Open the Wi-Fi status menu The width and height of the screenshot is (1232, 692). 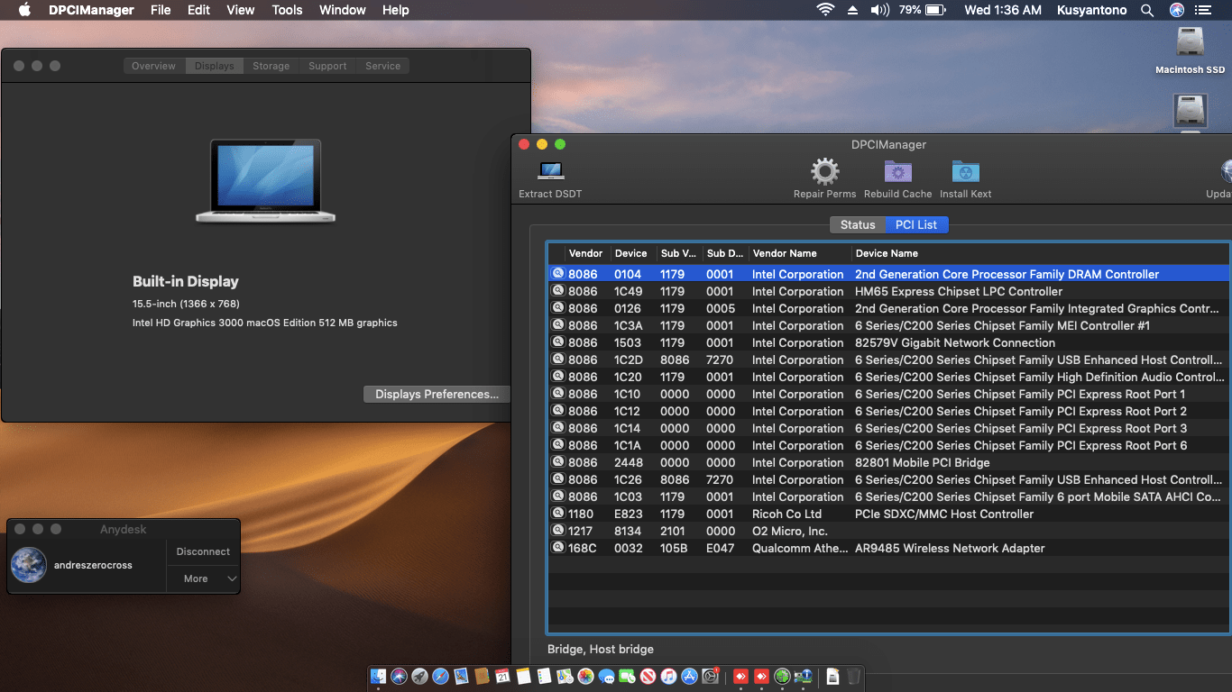coord(825,10)
